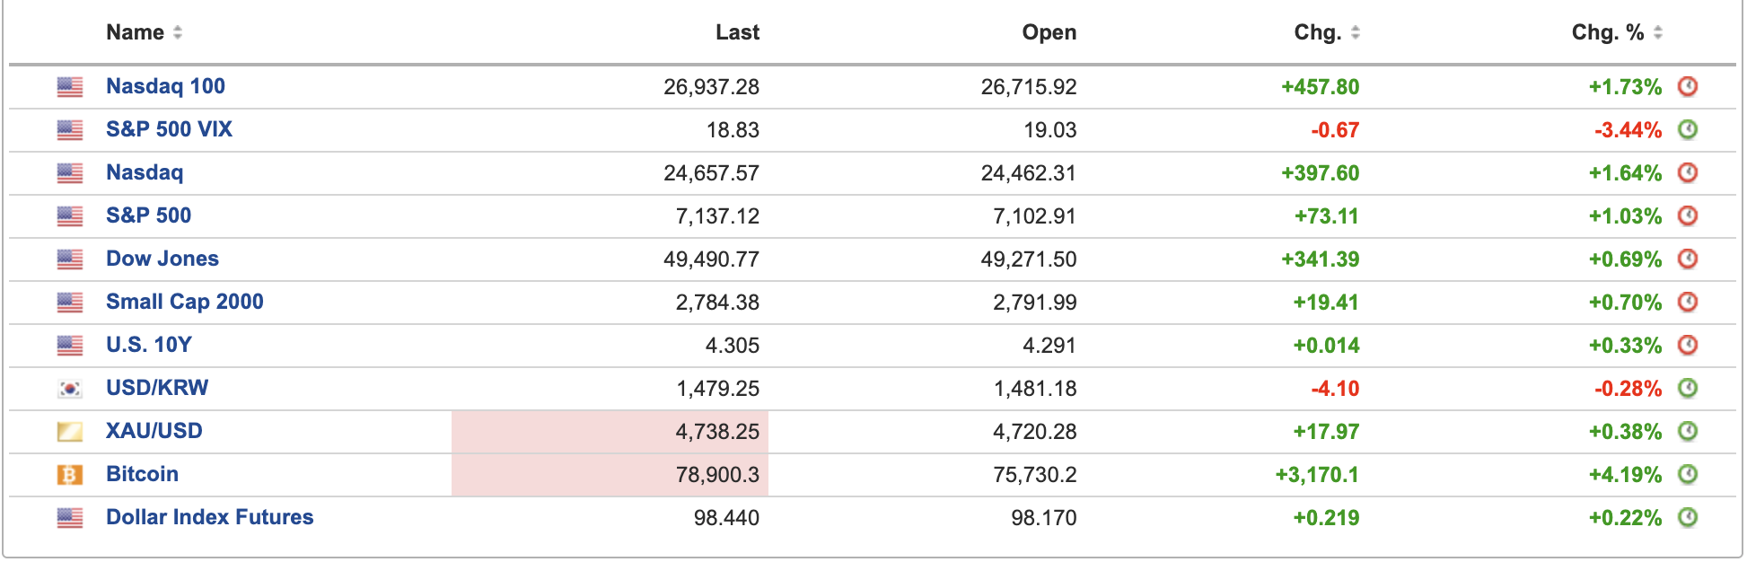1747x562 pixels.
Task: Click the US flag beside Dollar Index Futures
Action: click(70, 518)
